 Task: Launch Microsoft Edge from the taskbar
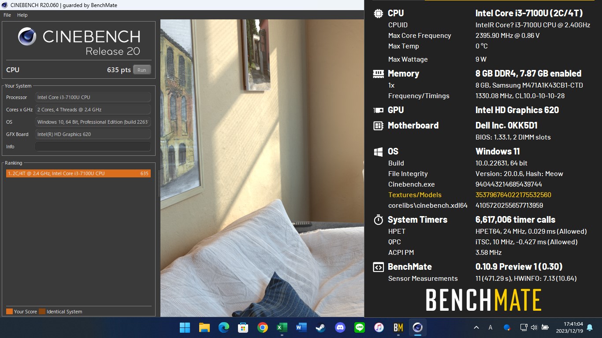(223, 327)
